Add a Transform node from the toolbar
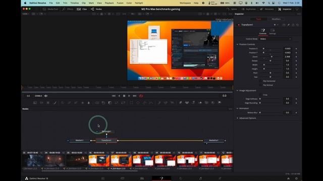The height and width of the screenshot is (181, 323). tap(123, 103)
